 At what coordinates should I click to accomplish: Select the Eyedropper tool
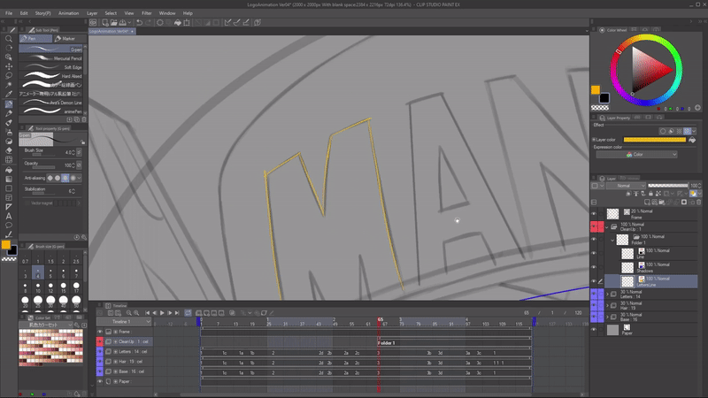coord(9,95)
